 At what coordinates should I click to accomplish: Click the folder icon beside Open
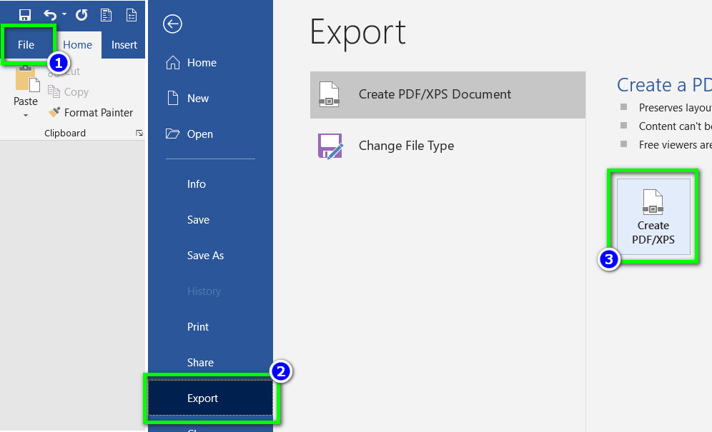coord(172,134)
